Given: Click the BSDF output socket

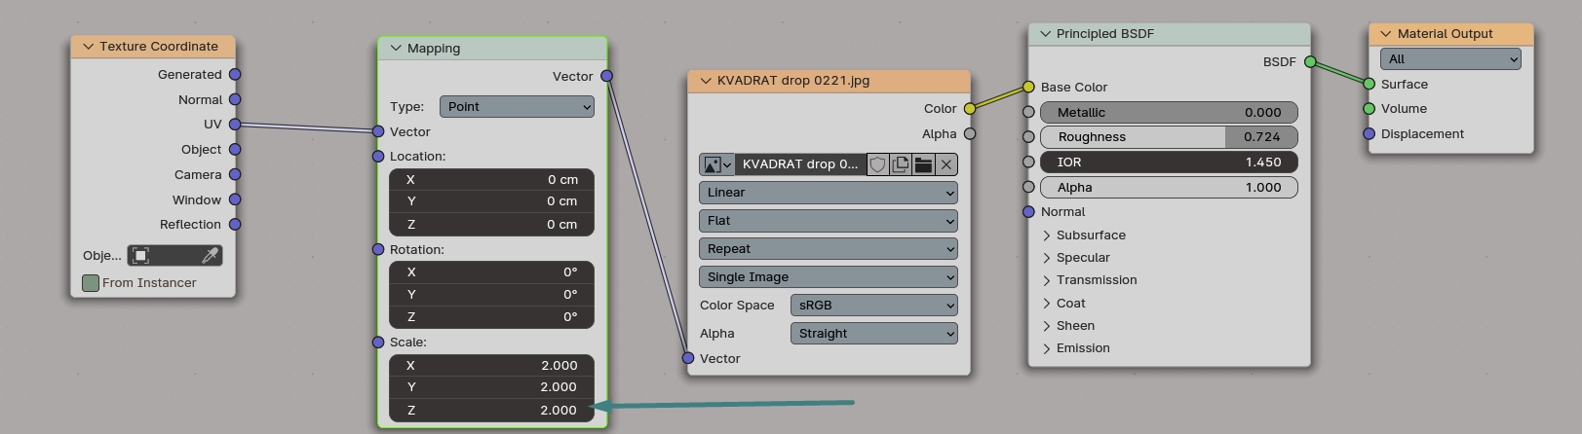Looking at the screenshot, I should [1310, 61].
